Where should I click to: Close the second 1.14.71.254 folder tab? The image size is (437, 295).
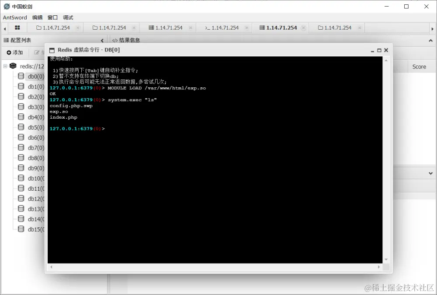click(134, 28)
